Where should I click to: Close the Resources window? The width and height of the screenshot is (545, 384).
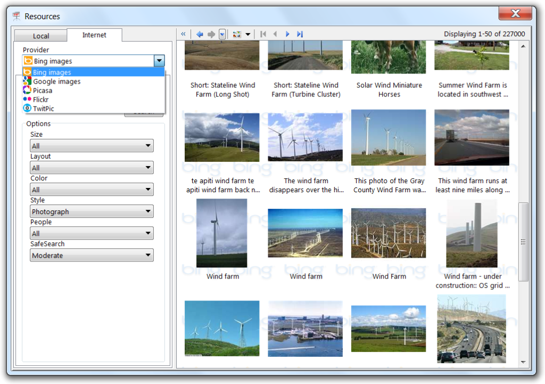point(515,13)
